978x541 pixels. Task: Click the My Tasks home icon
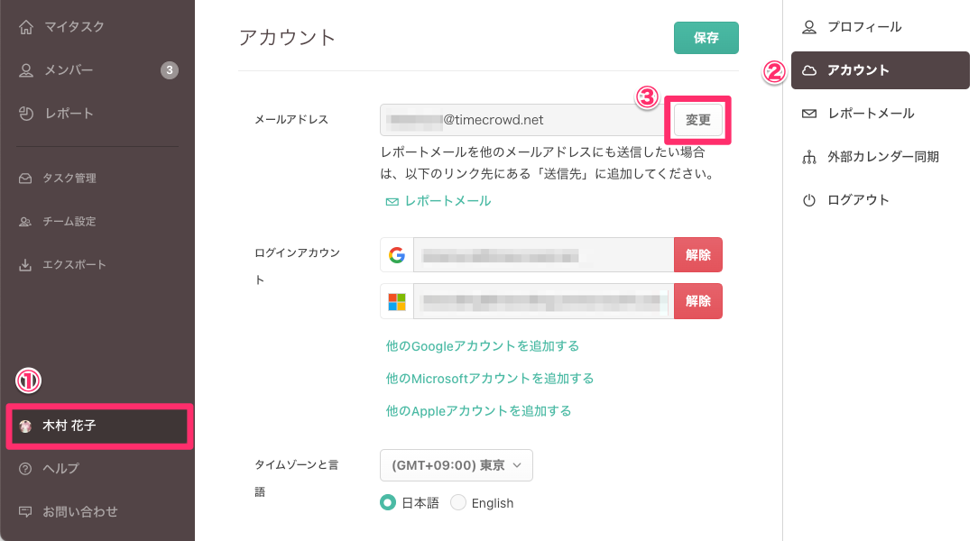(26, 27)
